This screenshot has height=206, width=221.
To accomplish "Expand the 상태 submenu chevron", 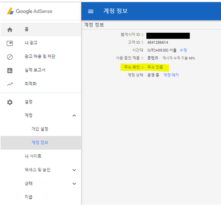I will coord(74,183).
